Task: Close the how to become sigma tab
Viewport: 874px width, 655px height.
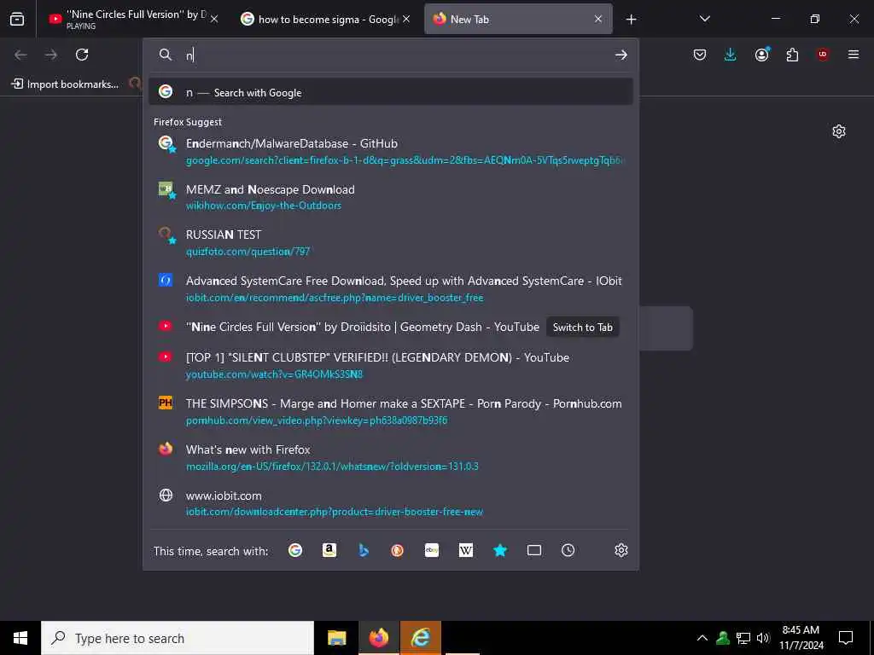Action: (406, 19)
